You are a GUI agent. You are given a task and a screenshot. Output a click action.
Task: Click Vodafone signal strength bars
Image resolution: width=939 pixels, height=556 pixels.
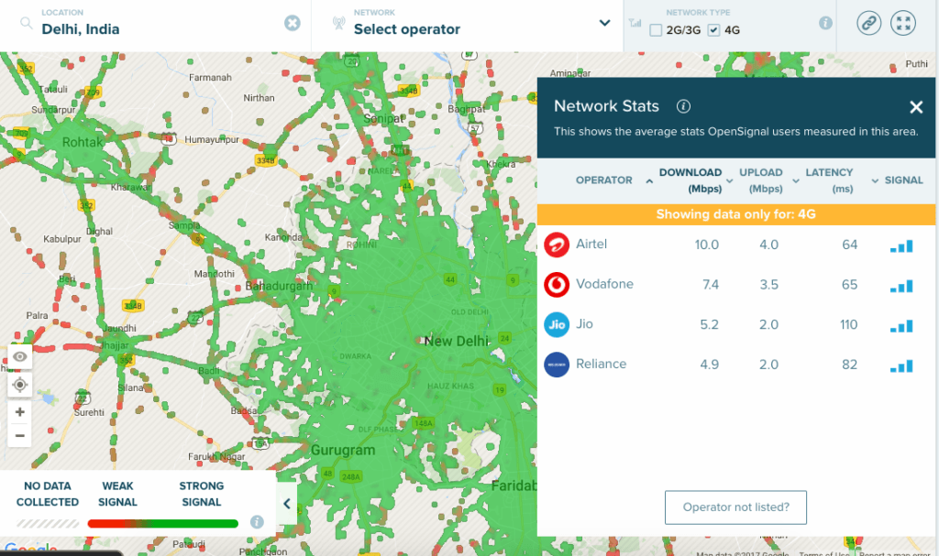[901, 286]
